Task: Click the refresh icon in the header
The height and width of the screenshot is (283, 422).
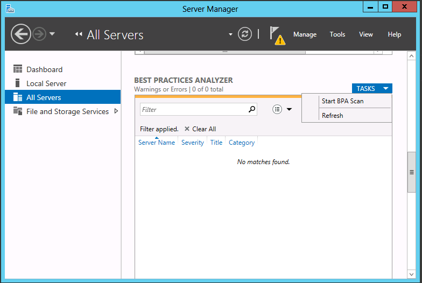Action: coord(245,34)
